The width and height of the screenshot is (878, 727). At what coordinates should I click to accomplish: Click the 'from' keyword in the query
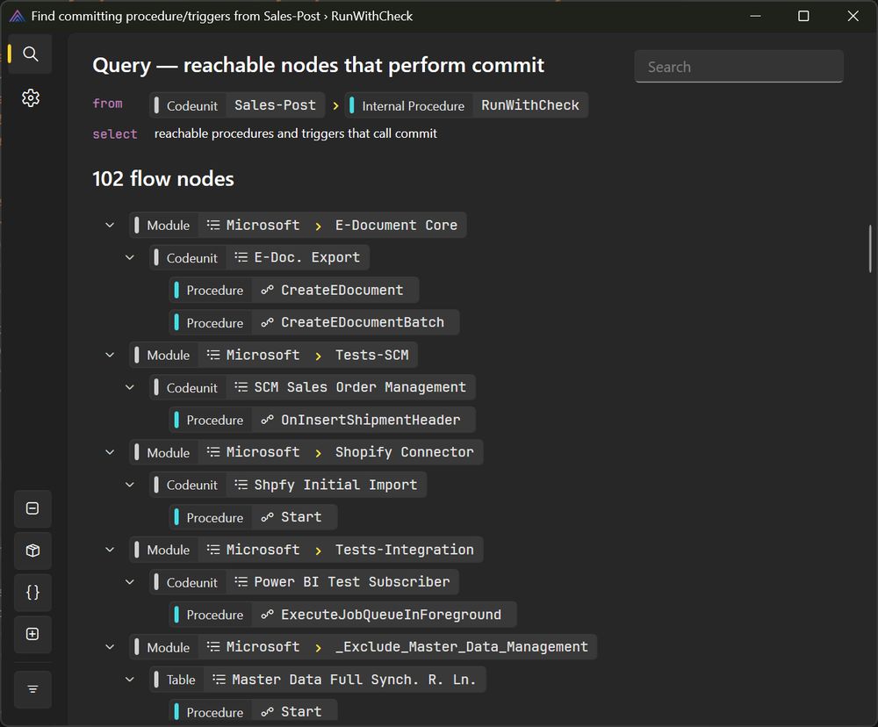(107, 104)
